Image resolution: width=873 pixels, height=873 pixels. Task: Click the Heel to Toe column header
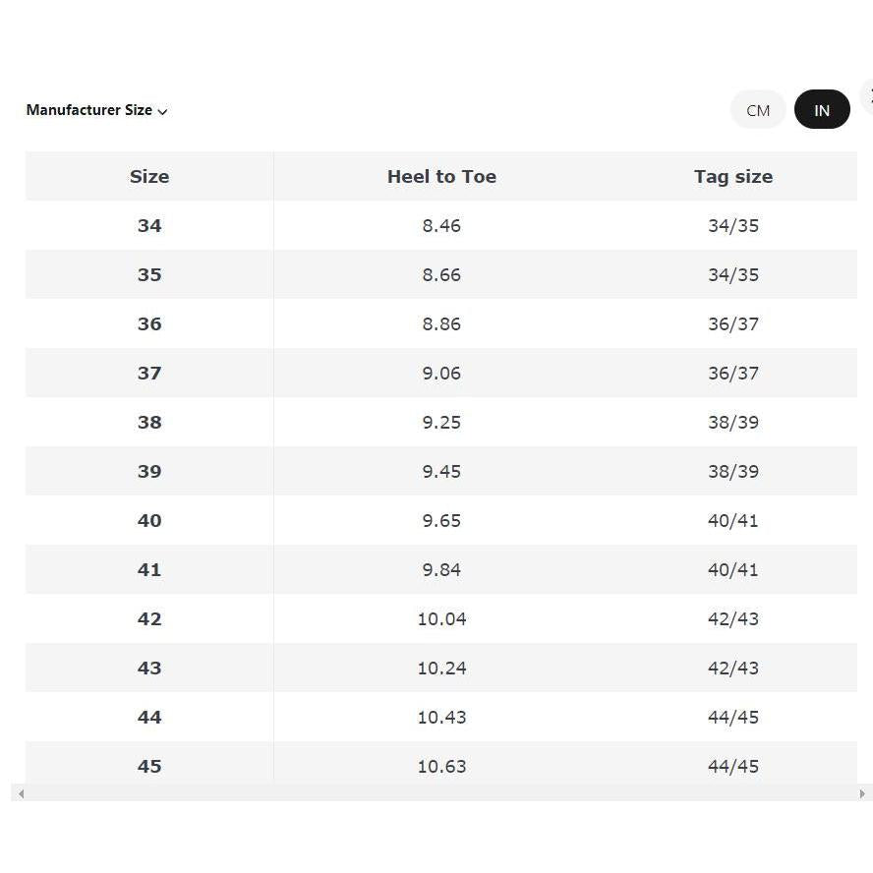pyautogui.click(x=441, y=177)
